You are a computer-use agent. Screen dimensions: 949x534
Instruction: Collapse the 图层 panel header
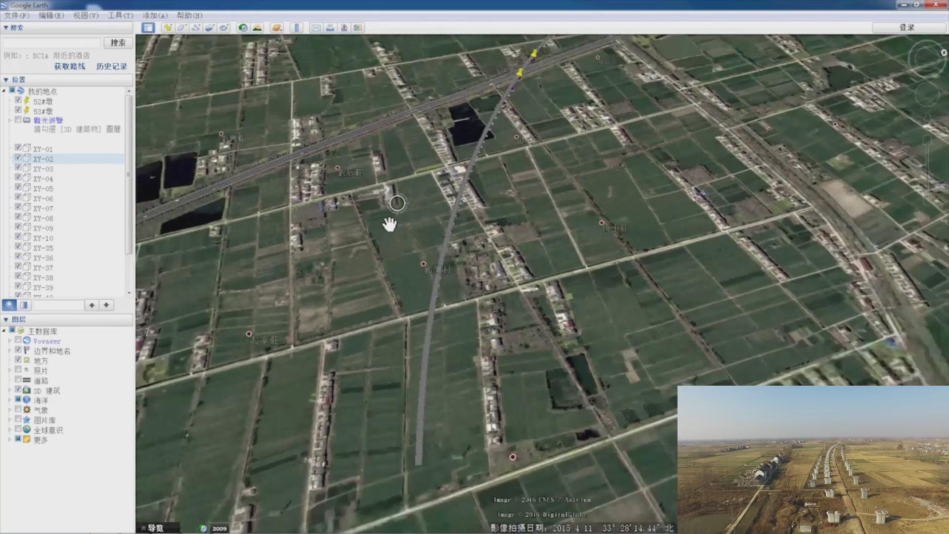pos(67,319)
